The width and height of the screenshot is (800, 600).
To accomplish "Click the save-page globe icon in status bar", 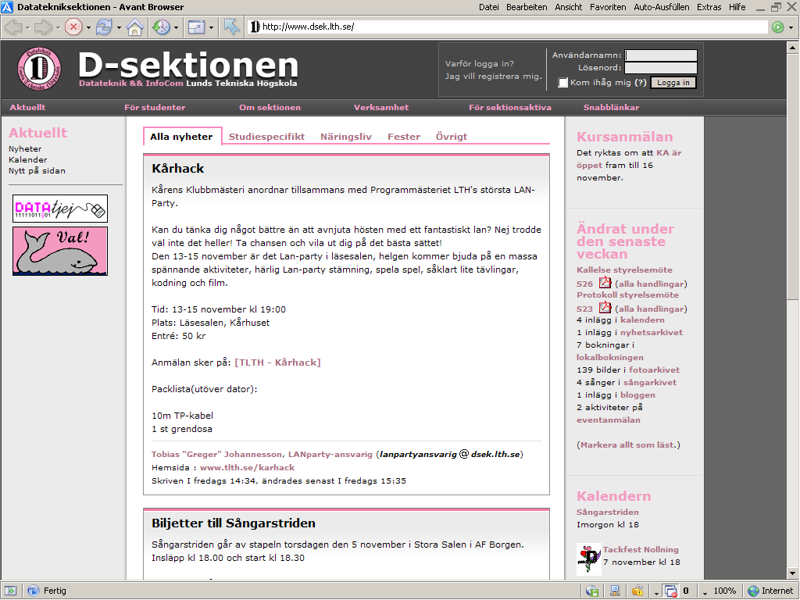I will tap(592, 591).
